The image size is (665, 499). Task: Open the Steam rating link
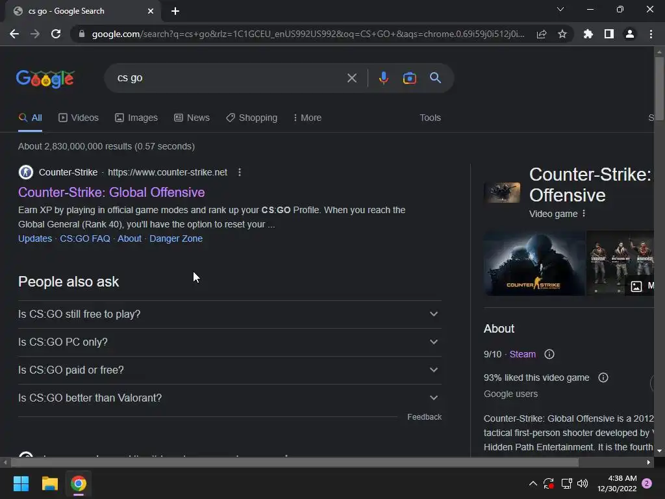click(523, 354)
